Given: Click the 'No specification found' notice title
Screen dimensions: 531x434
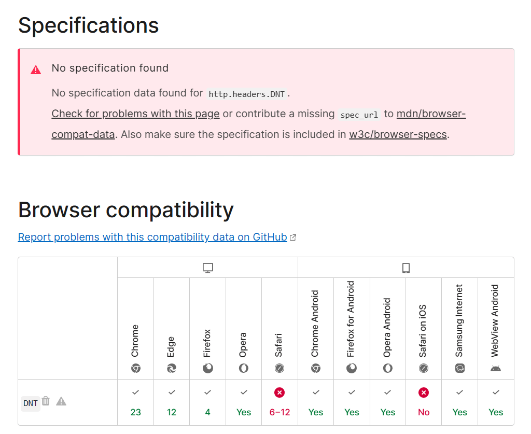Looking at the screenshot, I should (x=110, y=68).
